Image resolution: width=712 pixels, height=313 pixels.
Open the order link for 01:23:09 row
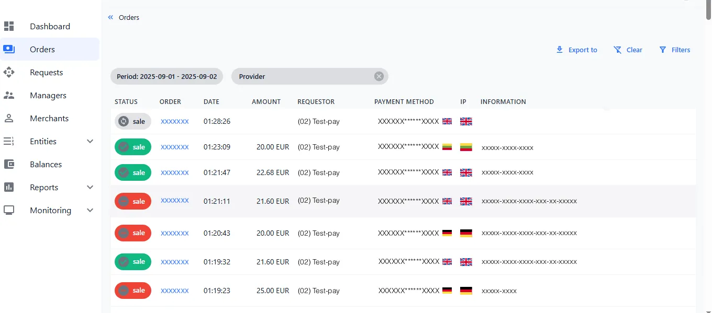click(x=174, y=147)
